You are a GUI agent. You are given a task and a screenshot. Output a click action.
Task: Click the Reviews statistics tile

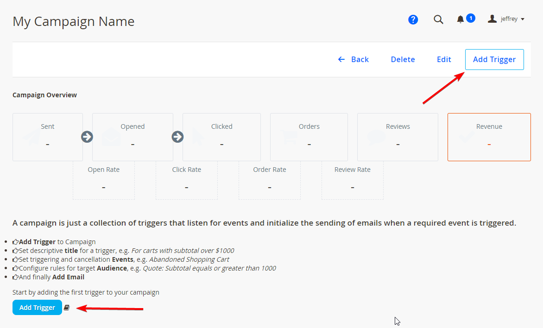pos(398,137)
